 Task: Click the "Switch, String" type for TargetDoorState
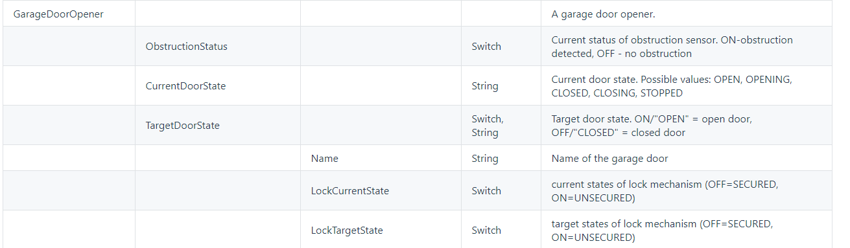487,126
